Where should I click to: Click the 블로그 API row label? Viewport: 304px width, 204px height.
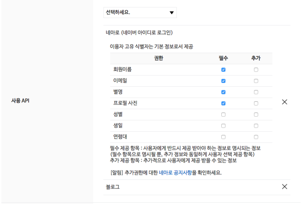(x=113, y=187)
